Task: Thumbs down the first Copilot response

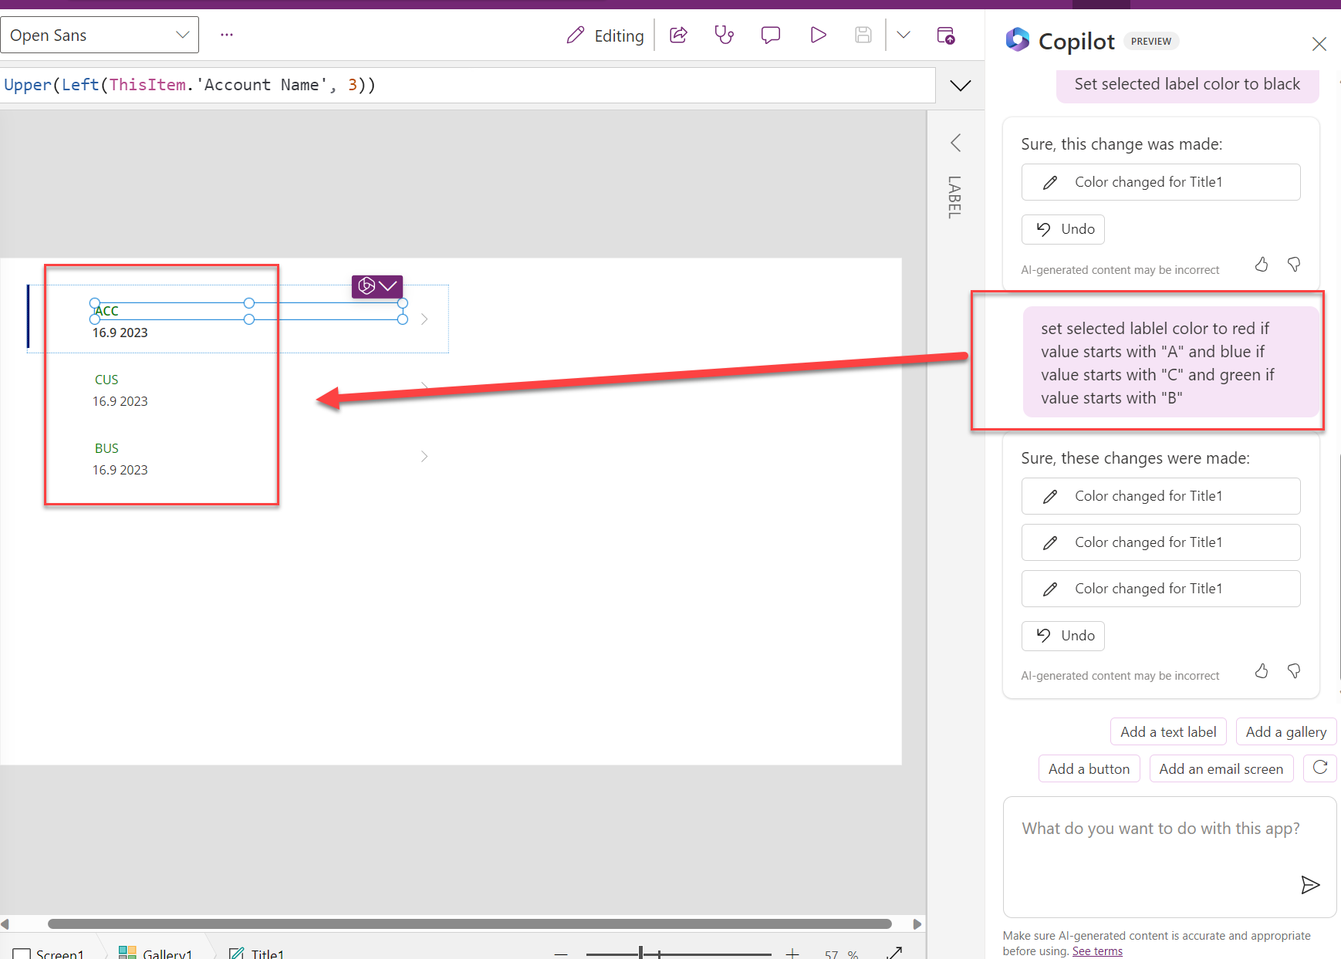Action: [x=1294, y=265]
